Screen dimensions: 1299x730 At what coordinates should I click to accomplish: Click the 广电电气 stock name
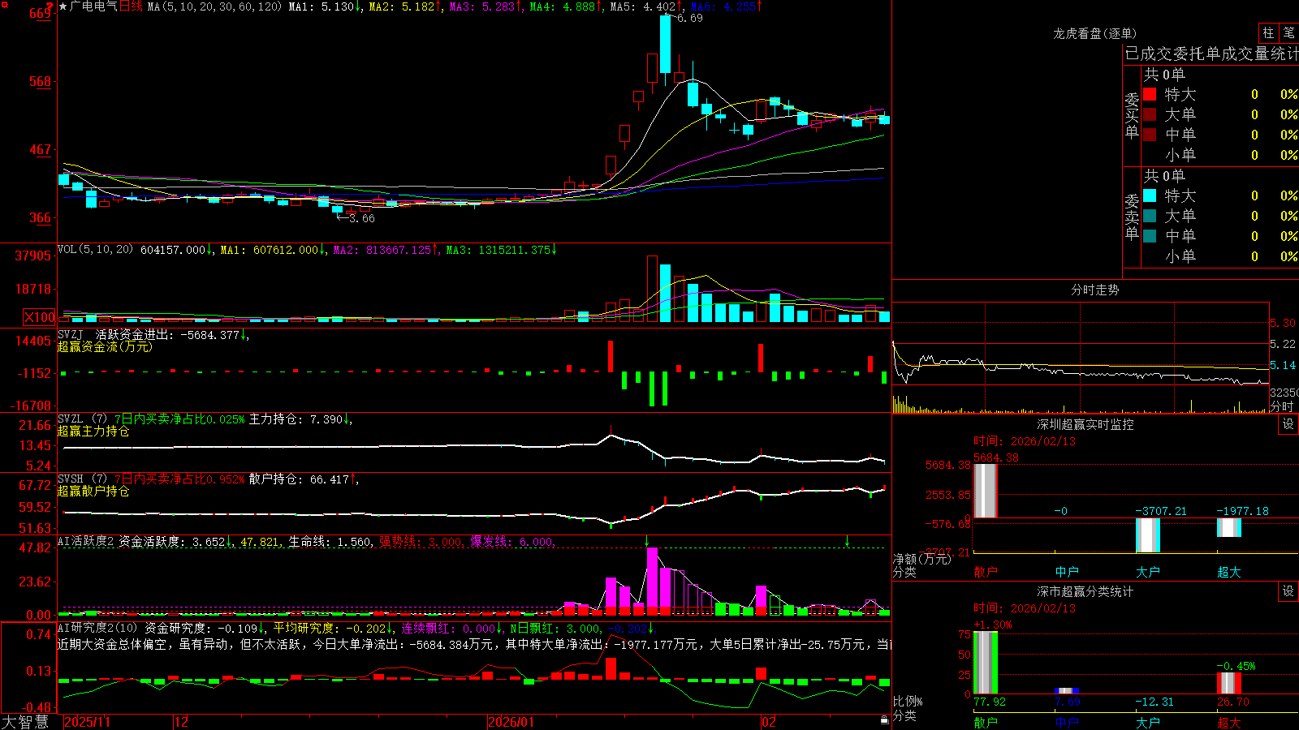pyautogui.click(x=93, y=6)
